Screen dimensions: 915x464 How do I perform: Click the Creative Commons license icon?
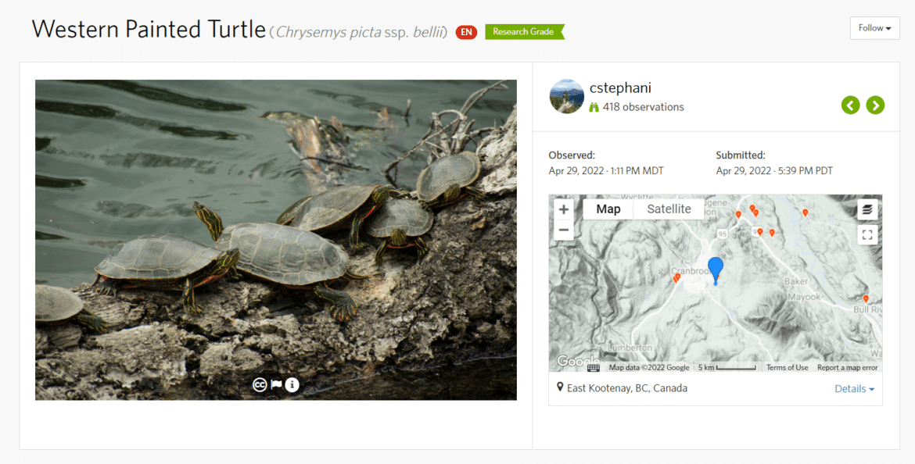(x=260, y=384)
